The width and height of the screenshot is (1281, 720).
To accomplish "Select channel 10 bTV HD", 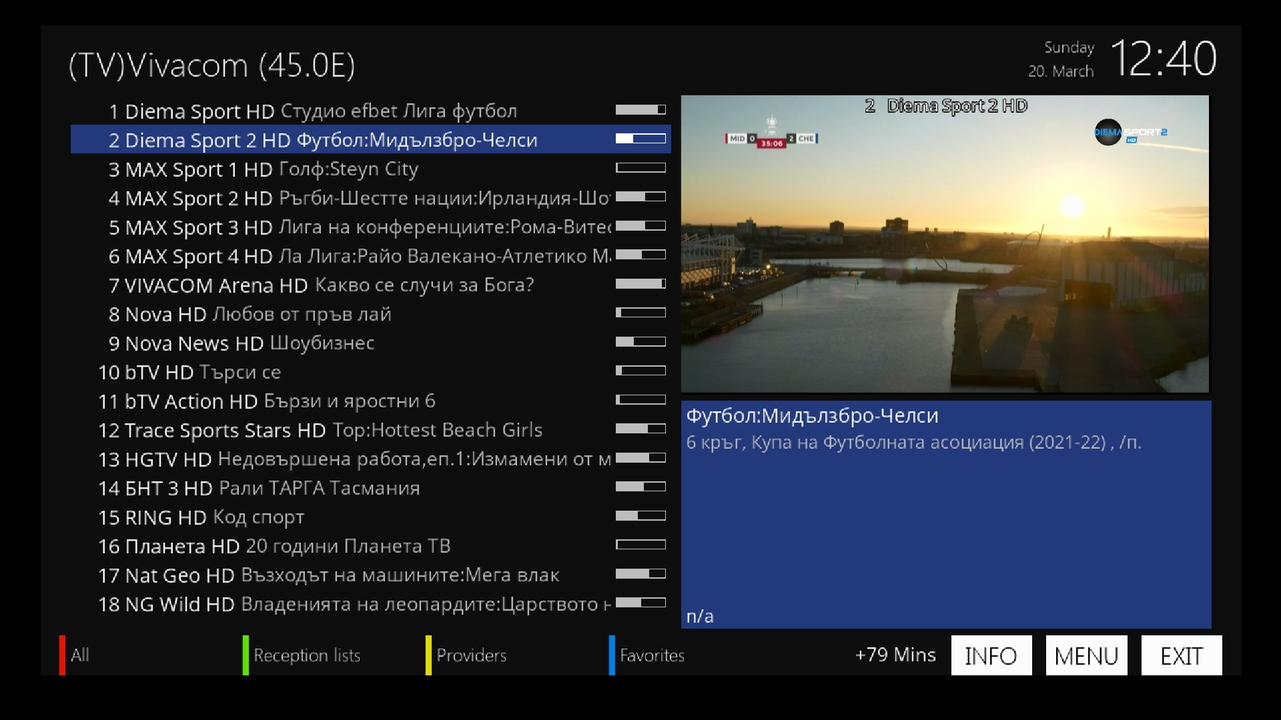I will click(x=370, y=371).
